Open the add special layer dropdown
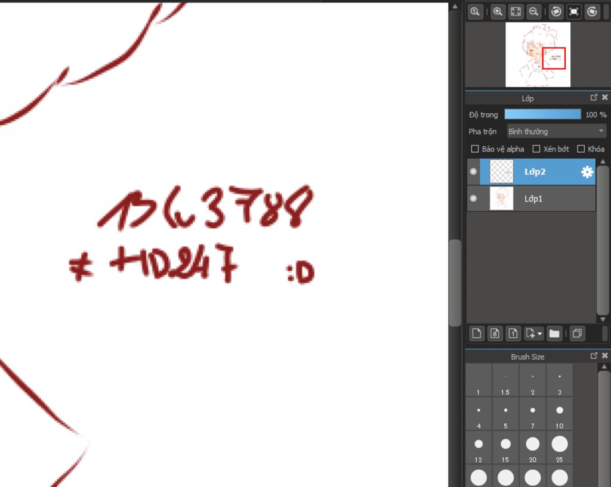The height and width of the screenshot is (487, 611). [534, 334]
